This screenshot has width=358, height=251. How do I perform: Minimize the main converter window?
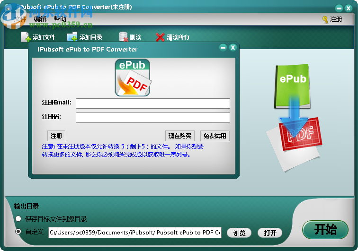click(339, 9)
